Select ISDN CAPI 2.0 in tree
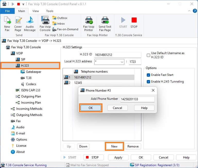Screen dimensions: 198x168 click(28, 90)
